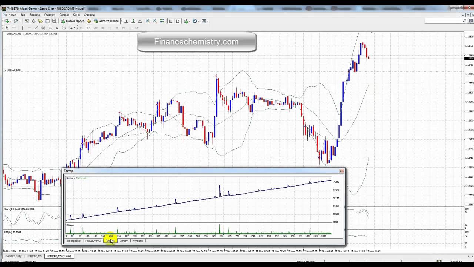Image resolution: width=474 pixels, height=267 pixels.
Task: Tile chart windows icon
Action: [162, 21]
